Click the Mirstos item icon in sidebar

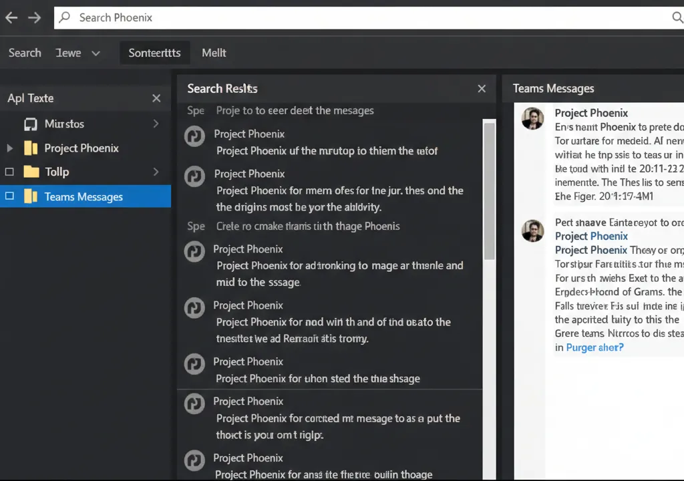tap(30, 124)
